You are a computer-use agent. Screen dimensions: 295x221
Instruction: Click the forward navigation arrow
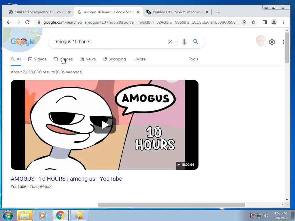click(18, 22)
